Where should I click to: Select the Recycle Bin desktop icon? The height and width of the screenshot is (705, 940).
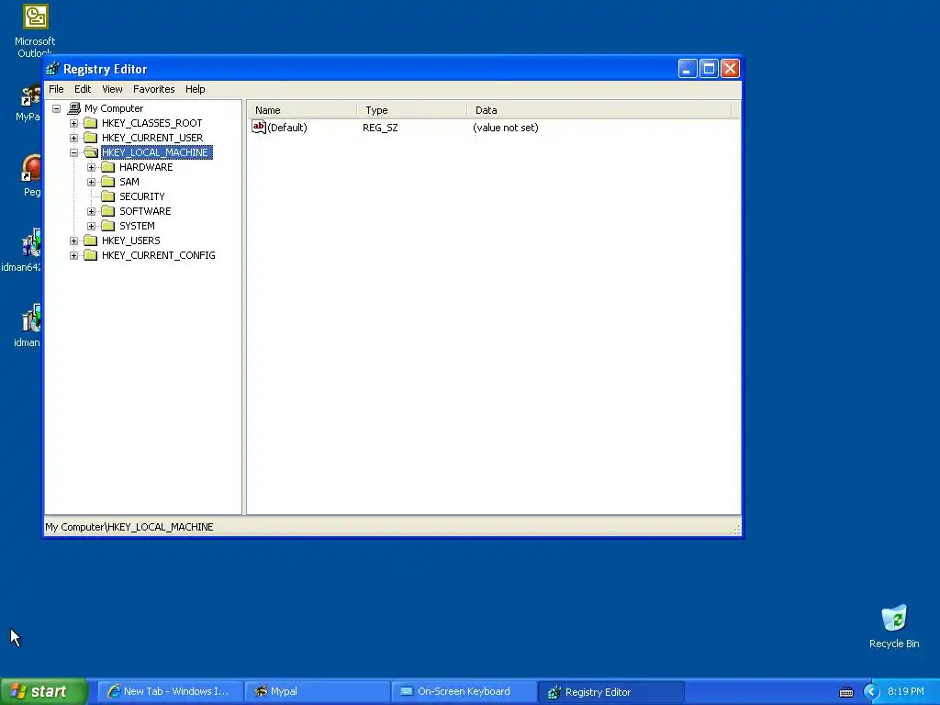click(x=894, y=618)
